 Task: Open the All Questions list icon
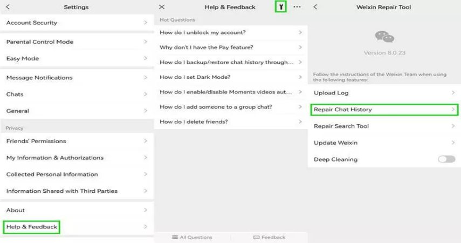point(175,237)
